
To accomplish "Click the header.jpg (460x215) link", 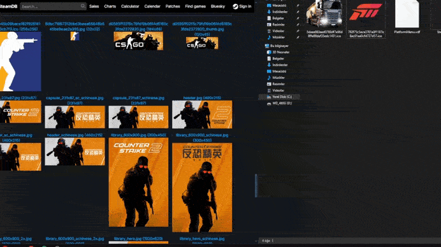I will click(202, 98).
